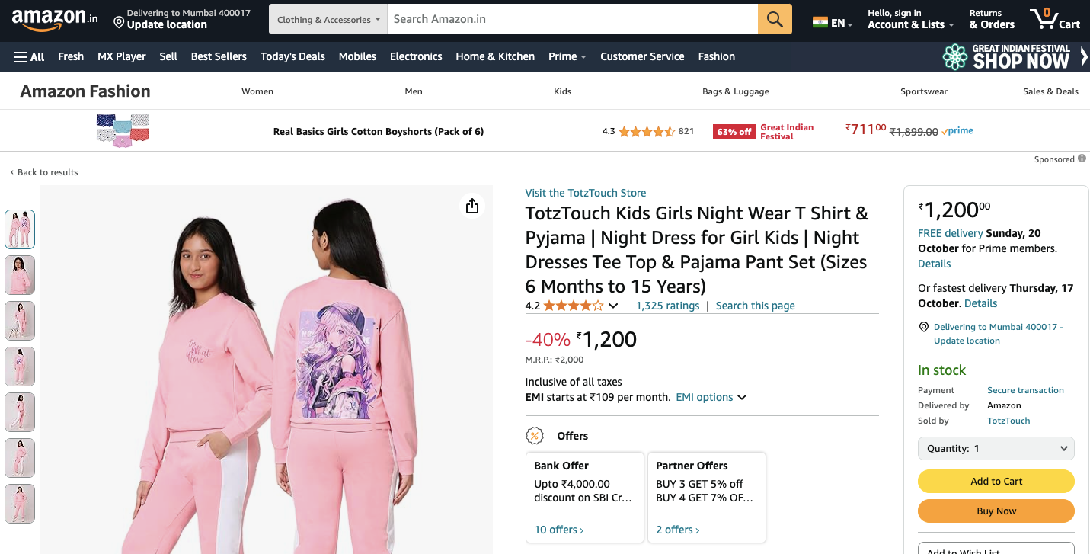Image resolution: width=1090 pixels, height=554 pixels.
Task: Click the Amazon.in logo
Action: point(55,19)
